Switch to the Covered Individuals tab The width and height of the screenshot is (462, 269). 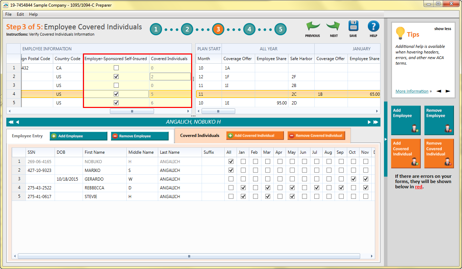(199, 136)
